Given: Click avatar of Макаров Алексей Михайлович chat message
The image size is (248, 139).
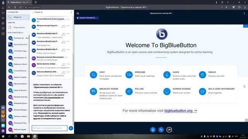Looking at the screenshot, I should pyautogui.click(x=34, y=58).
